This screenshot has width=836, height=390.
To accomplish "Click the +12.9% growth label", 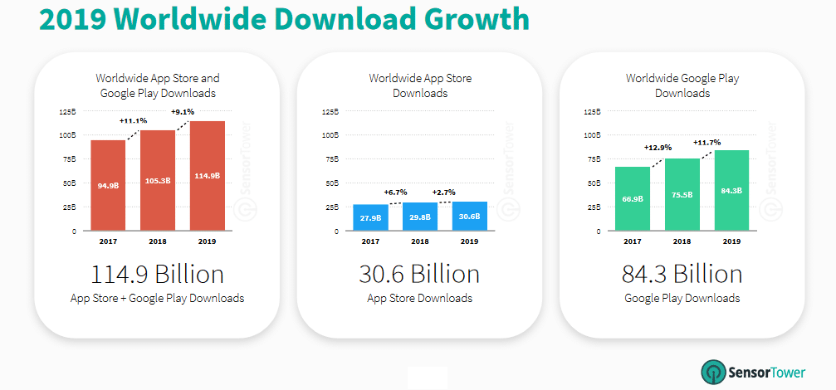I will click(658, 147).
